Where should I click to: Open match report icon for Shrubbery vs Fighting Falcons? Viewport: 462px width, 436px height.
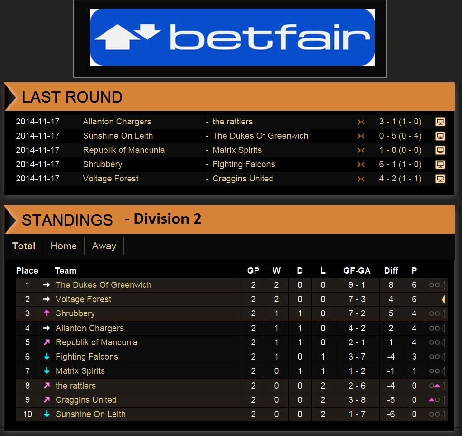point(440,164)
